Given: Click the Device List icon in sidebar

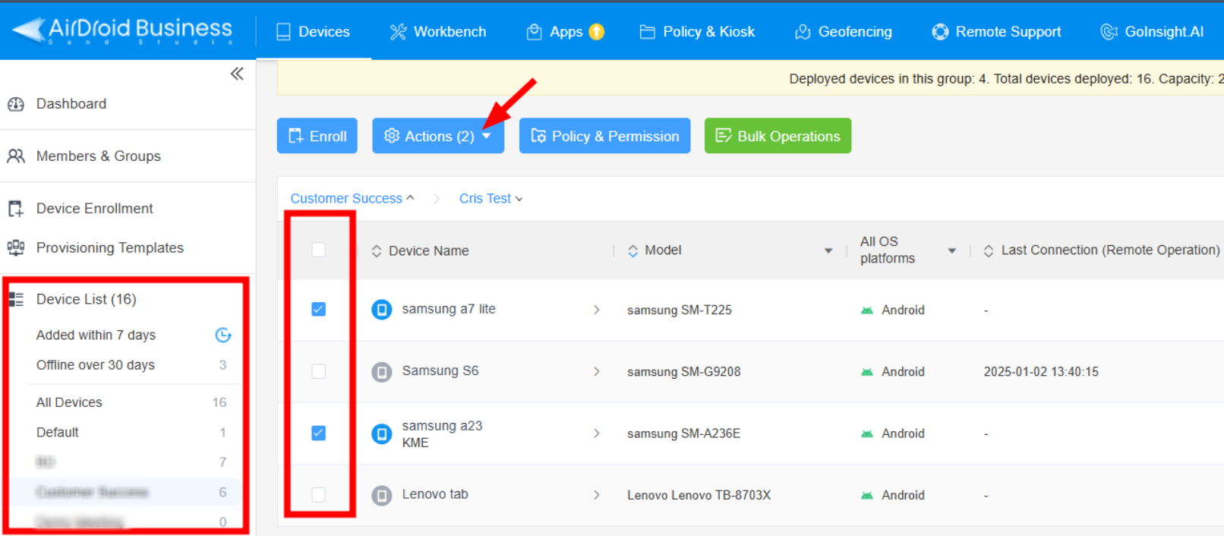Looking at the screenshot, I should pyautogui.click(x=16, y=299).
